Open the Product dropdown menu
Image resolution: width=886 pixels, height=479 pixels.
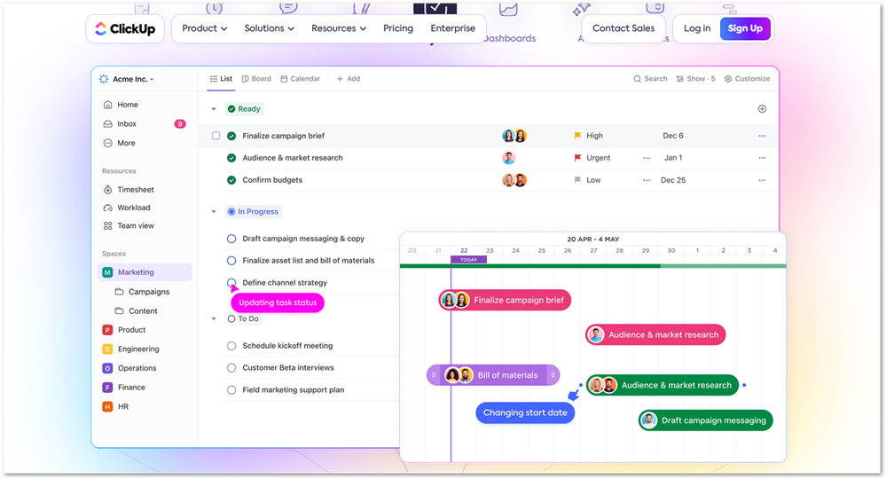click(x=205, y=28)
